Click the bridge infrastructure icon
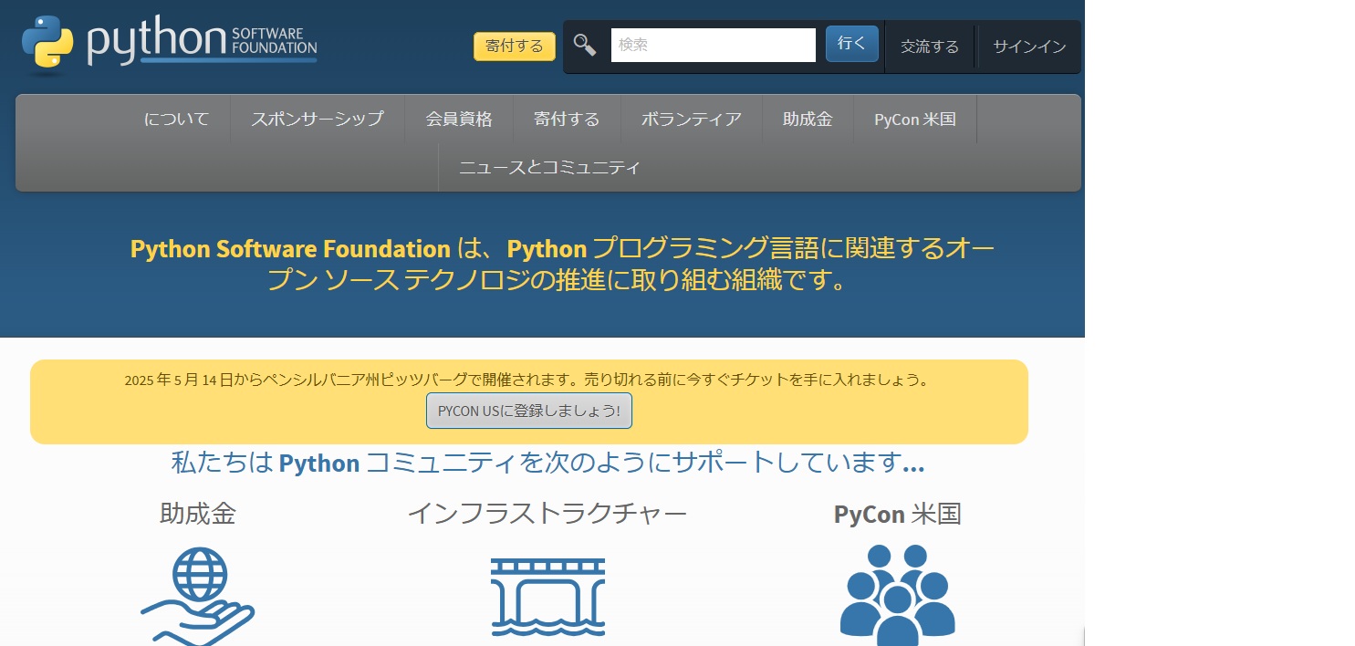This screenshot has height=646, width=1355. [547, 597]
